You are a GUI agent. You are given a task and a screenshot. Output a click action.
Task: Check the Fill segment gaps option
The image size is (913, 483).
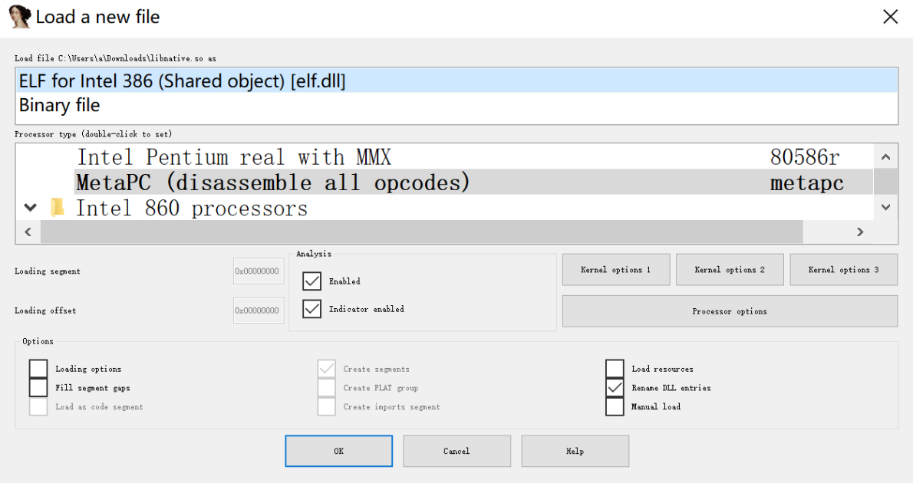(38, 388)
